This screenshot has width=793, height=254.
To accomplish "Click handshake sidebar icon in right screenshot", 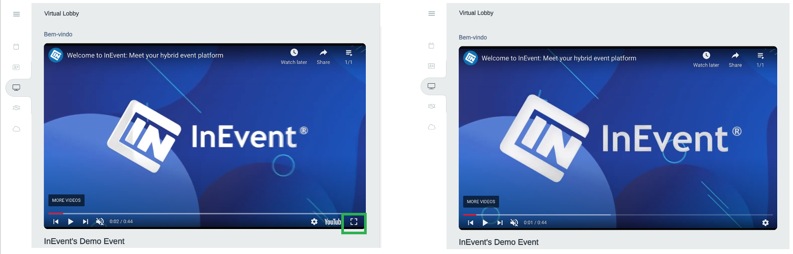I will coord(432,106).
